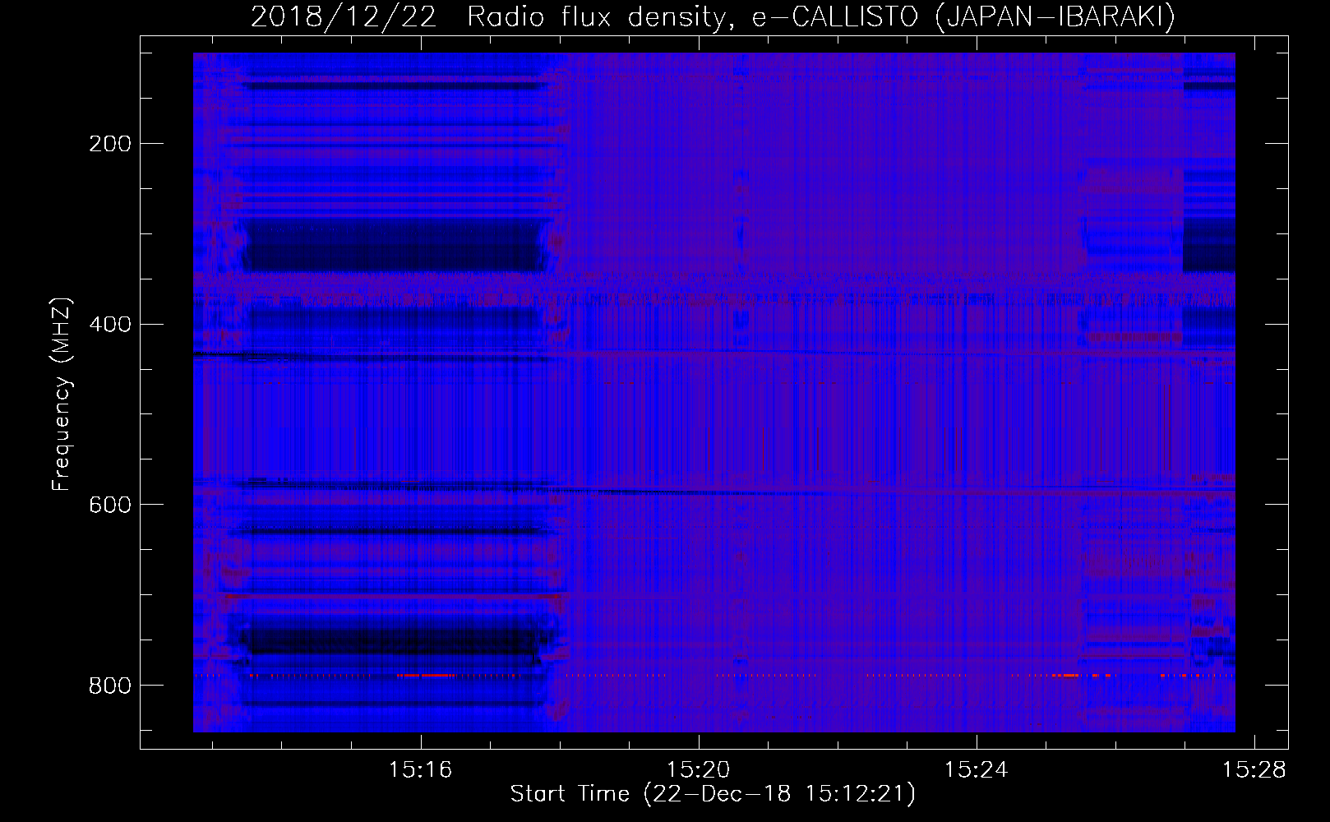Click the plot title 'Radio flux density, e-CALLISTO (JAPAN-IBARAKI)'

(821, 16)
